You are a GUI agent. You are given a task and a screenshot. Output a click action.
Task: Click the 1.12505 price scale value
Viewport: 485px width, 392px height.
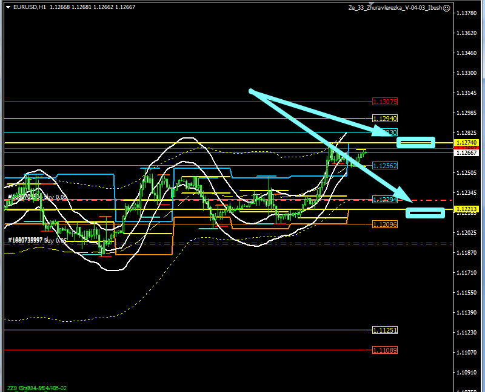pyautogui.click(x=466, y=173)
